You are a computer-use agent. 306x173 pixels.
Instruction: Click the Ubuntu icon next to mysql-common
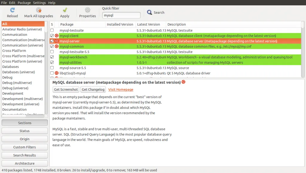[56, 46]
